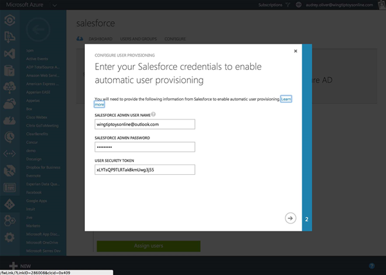Select Cisco Webex in the list
The width and height of the screenshot is (386, 275).
coord(37,117)
